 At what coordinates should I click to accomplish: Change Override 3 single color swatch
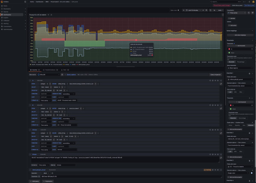pyautogui.click(x=252, y=173)
